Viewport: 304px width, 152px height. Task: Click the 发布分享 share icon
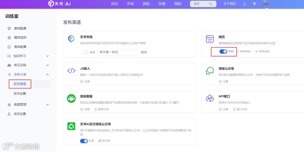(9, 74)
